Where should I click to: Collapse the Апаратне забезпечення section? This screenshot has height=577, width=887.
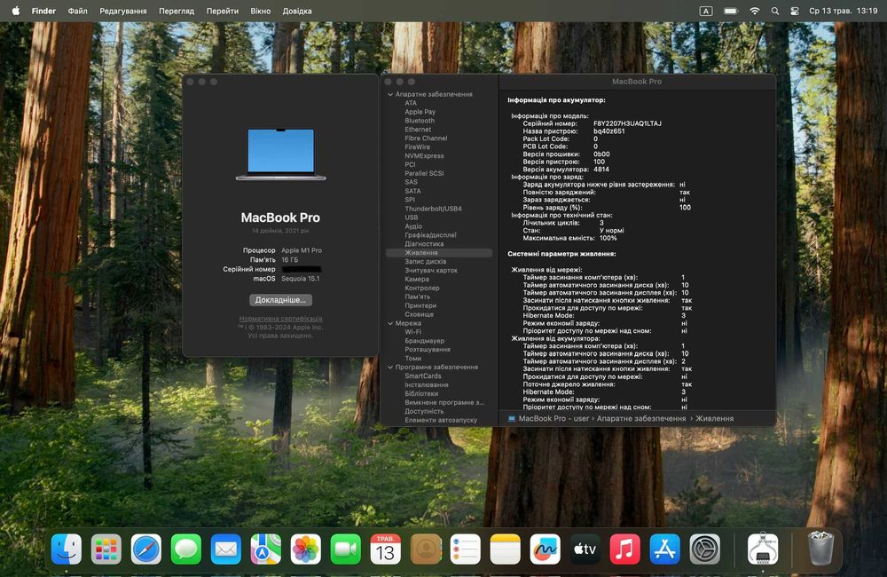coord(390,95)
